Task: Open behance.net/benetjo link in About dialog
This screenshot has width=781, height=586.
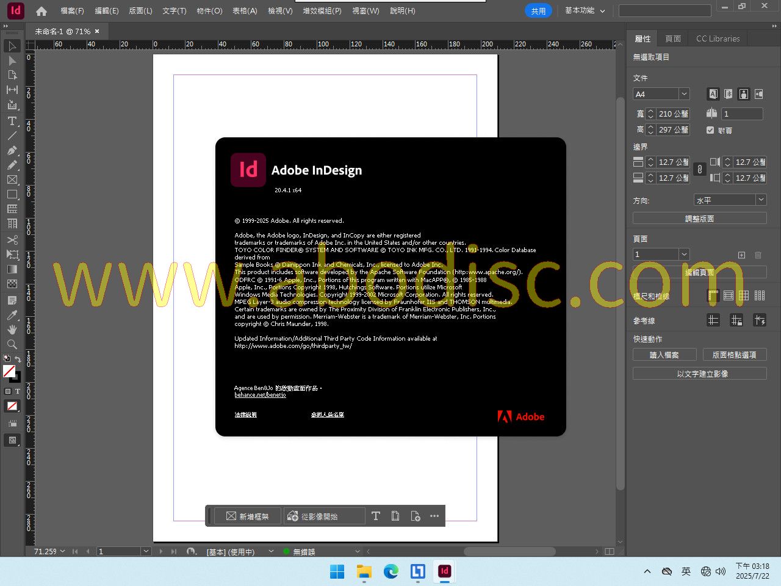Action: click(260, 395)
